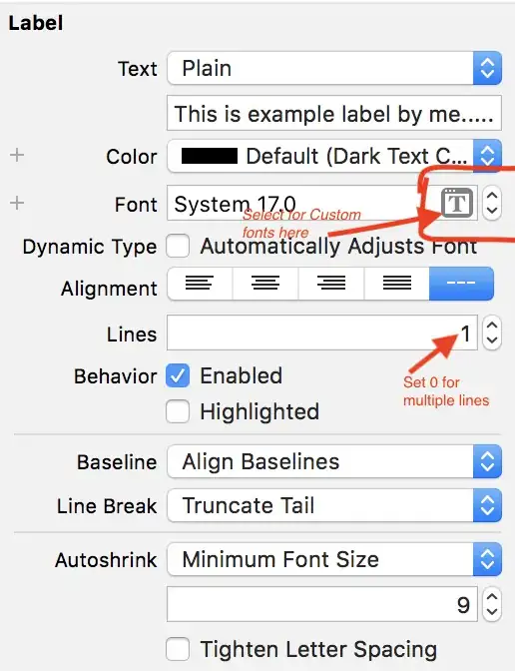Enable Automatically Adjusts Font checkbox
The image size is (515, 671).
tap(178, 246)
